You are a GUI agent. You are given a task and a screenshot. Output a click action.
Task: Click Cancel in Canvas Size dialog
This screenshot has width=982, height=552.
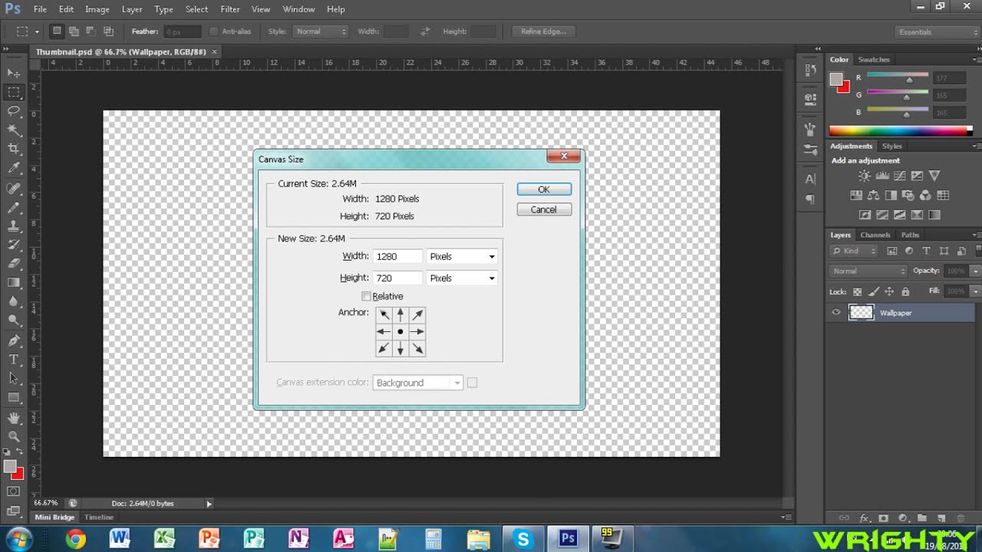544,209
